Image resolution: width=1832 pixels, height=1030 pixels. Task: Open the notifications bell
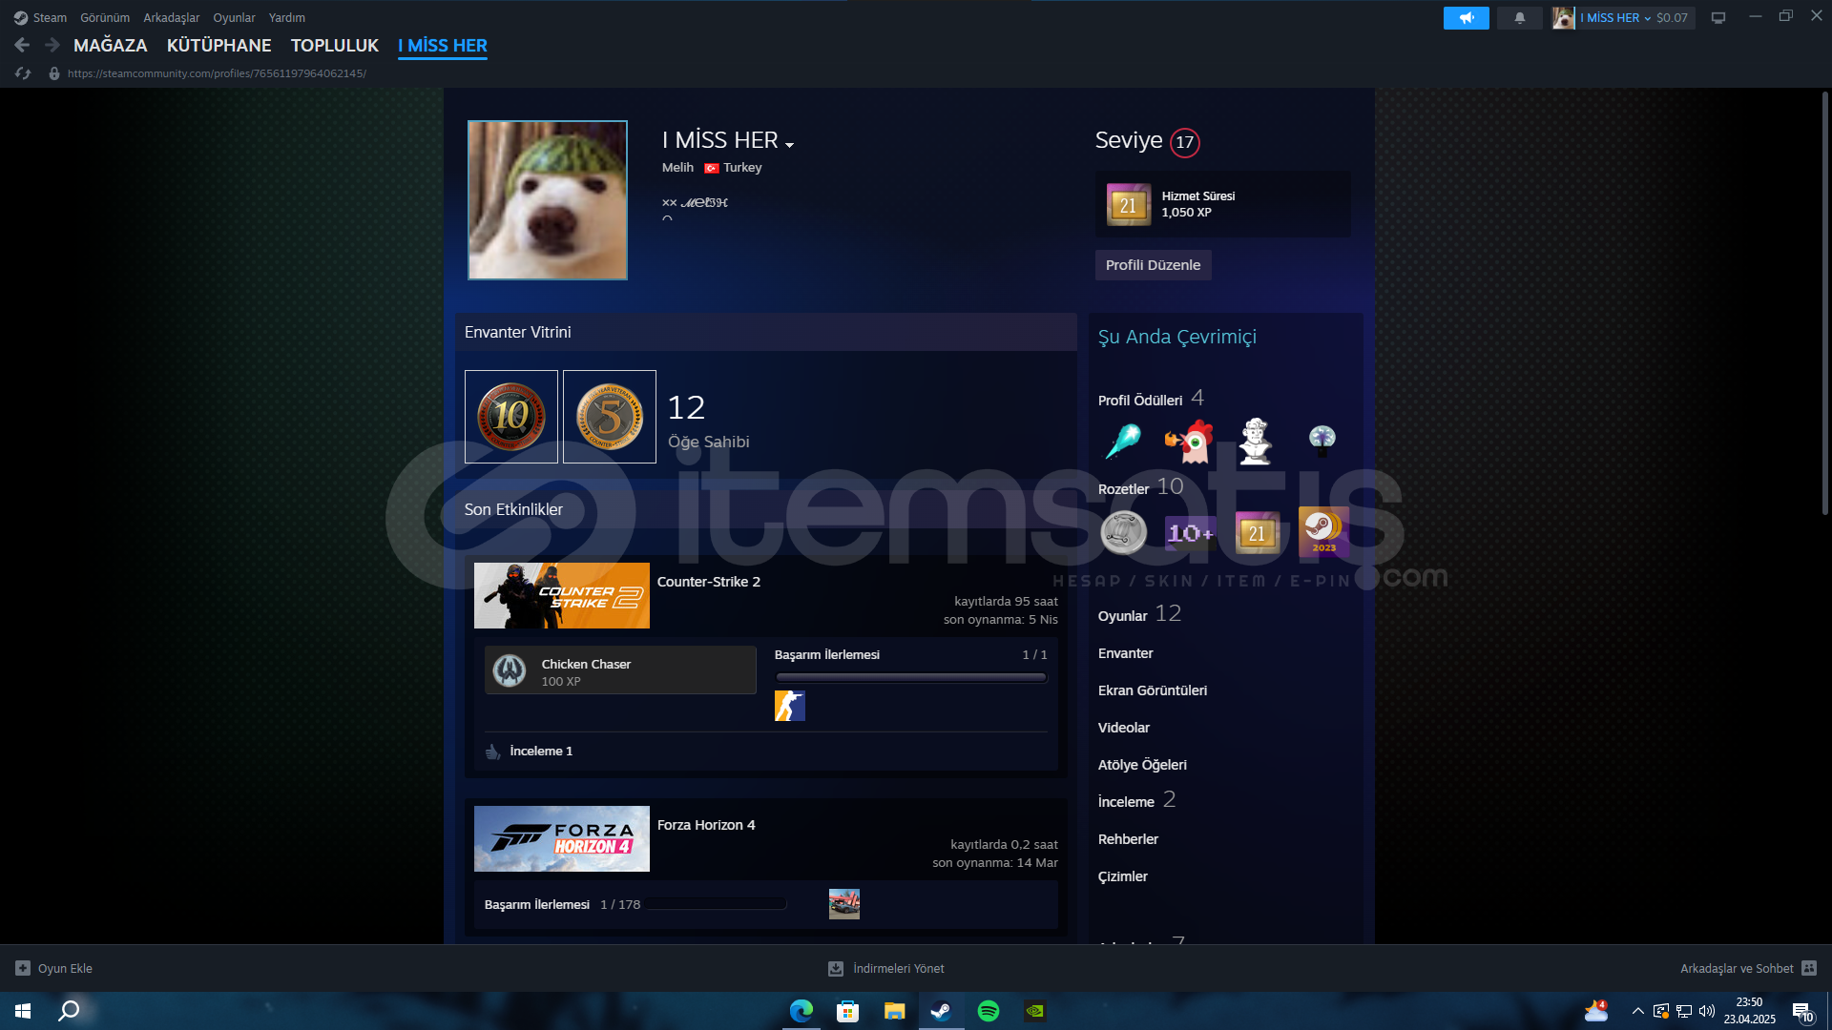1520,17
